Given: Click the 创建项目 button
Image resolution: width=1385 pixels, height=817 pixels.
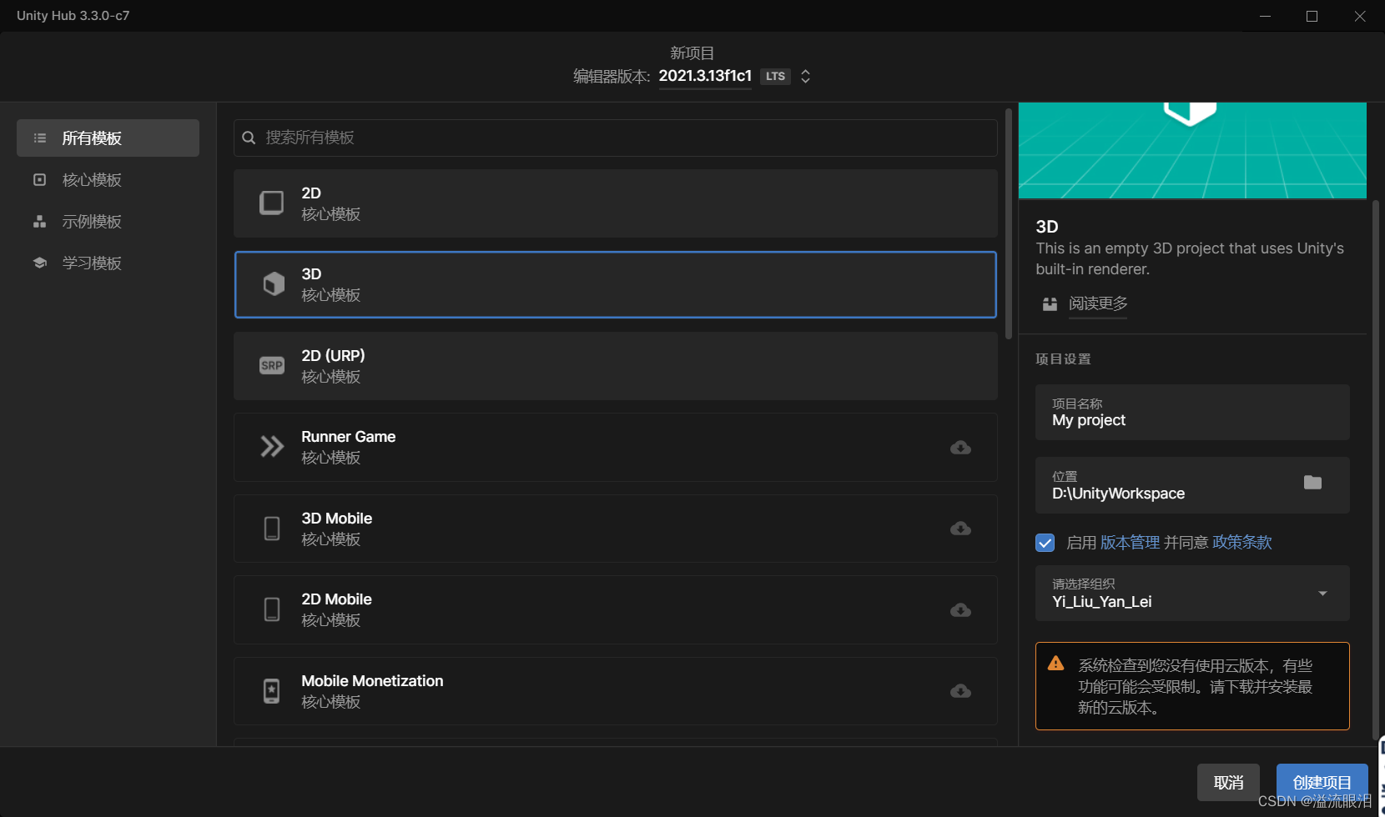Looking at the screenshot, I should click(1322, 782).
